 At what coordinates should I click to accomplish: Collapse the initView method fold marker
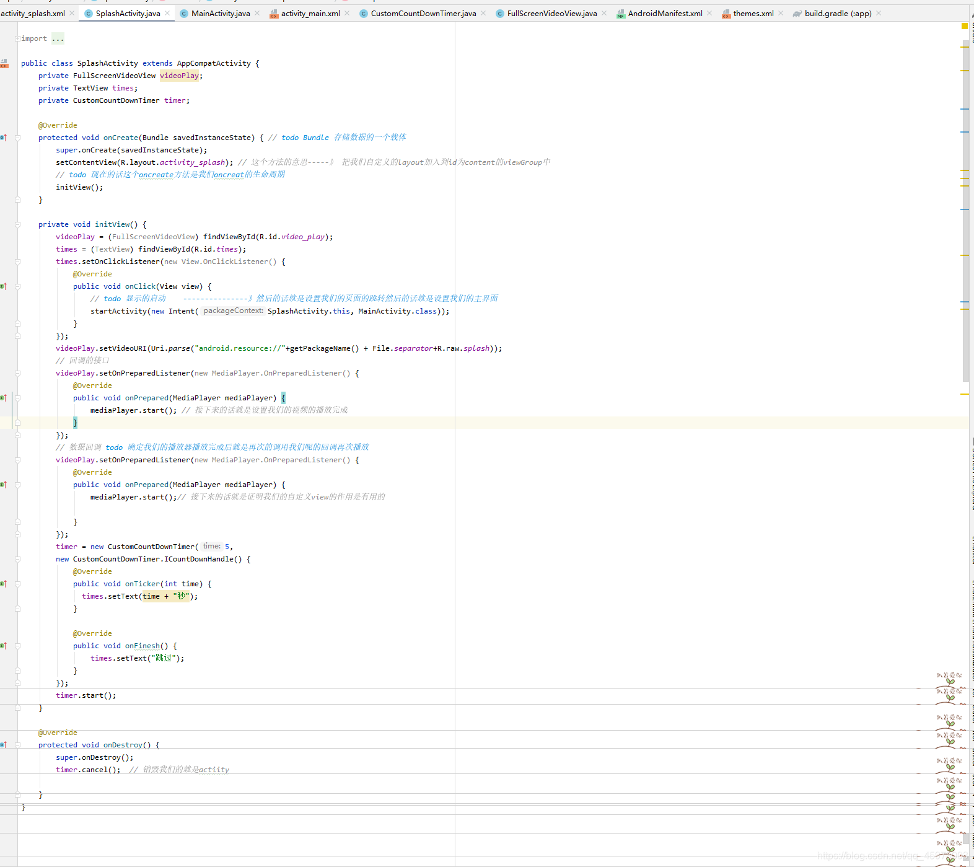click(17, 224)
